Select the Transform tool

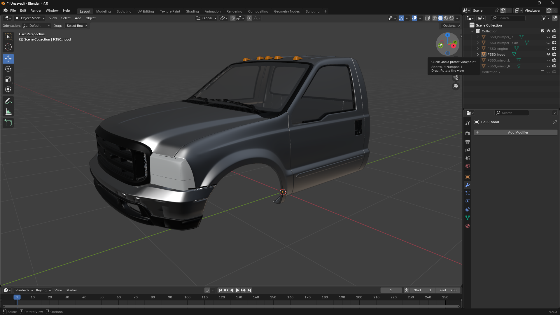click(8, 89)
